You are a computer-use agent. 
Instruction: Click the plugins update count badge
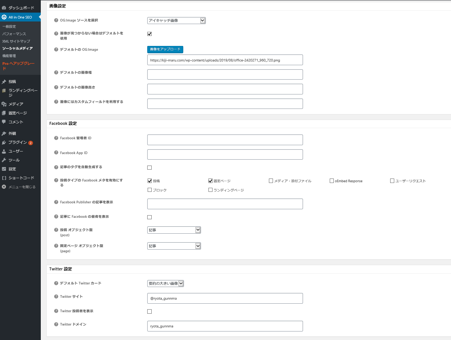30,143
